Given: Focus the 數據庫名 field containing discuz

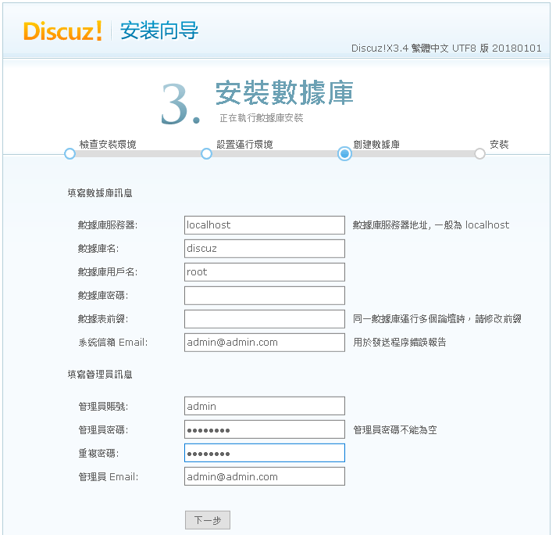Looking at the screenshot, I should (x=265, y=248).
